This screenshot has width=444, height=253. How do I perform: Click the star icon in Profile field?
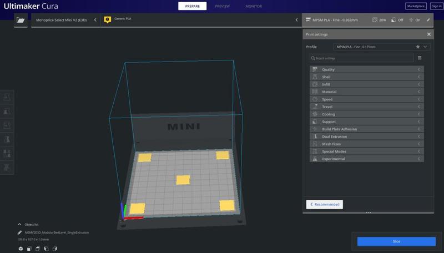418,47
